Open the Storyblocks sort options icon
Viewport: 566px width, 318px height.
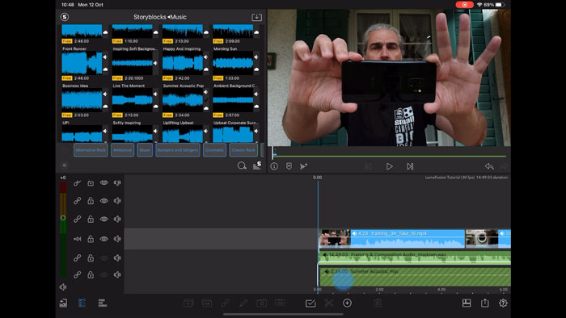click(257, 165)
